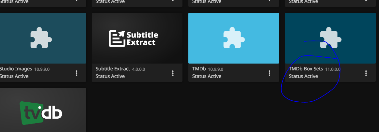Click the Studio Images version 10.9.9.0
The width and height of the screenshot is (379, 132).
tap(42, 69)
